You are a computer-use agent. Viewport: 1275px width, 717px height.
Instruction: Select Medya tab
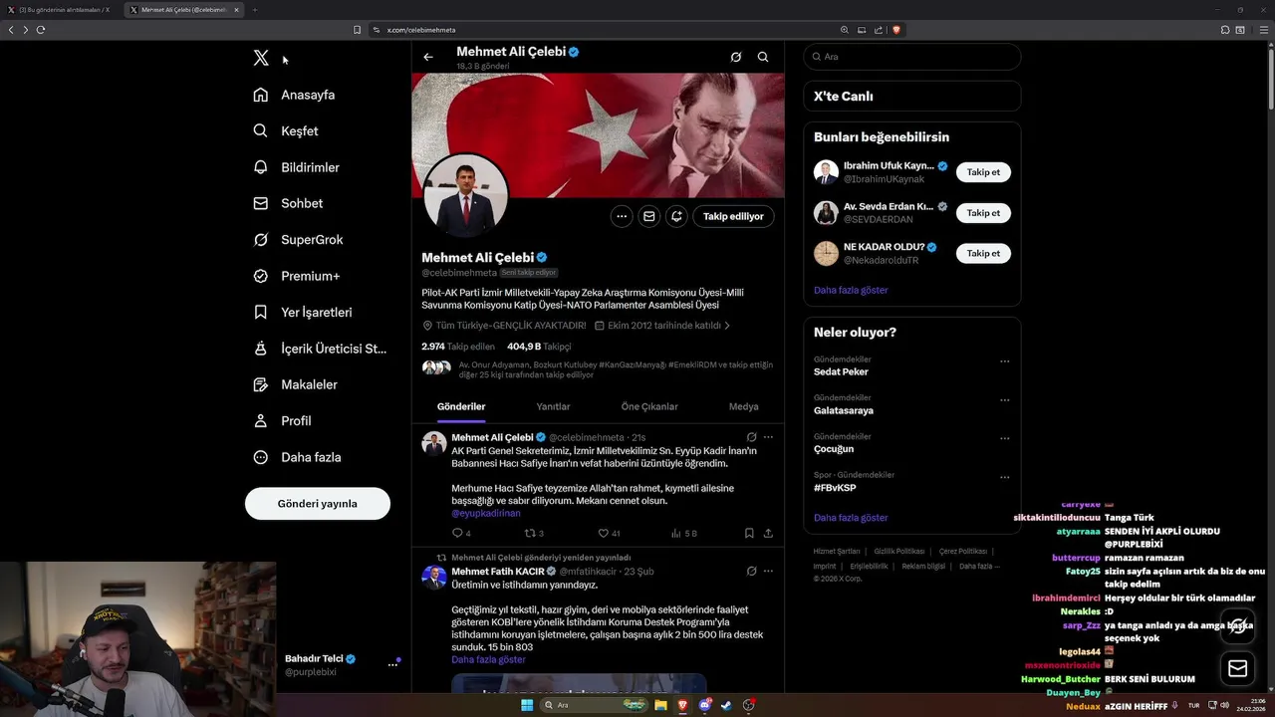pyautogui.click(x=743, y=406)
